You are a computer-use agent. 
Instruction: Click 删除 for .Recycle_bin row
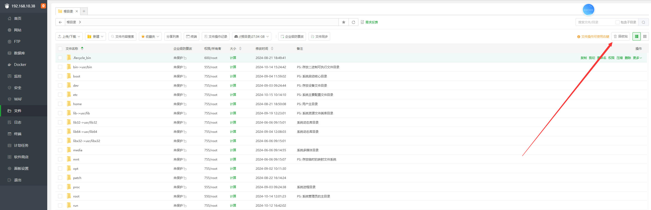[628, 58]
